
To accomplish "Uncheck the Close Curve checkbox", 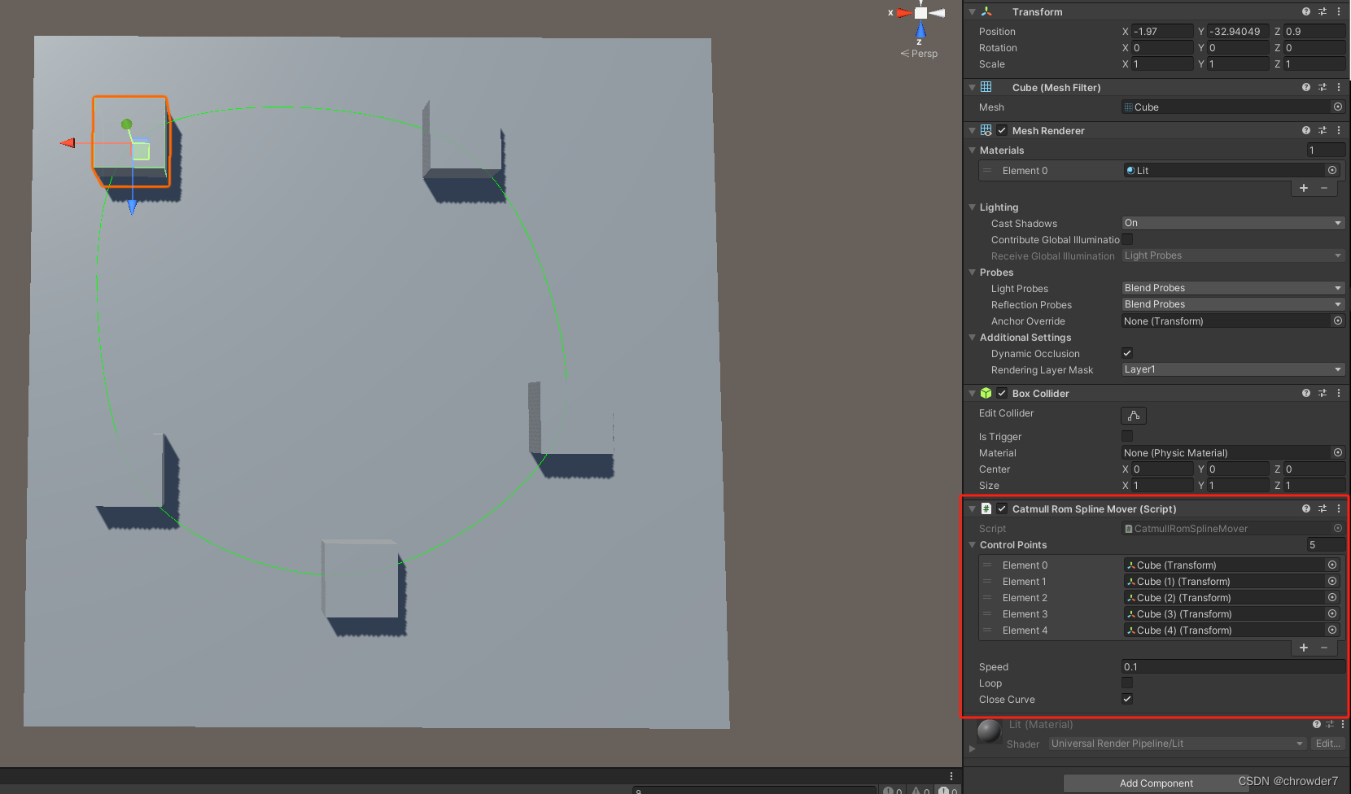I will click(1126, 699).
